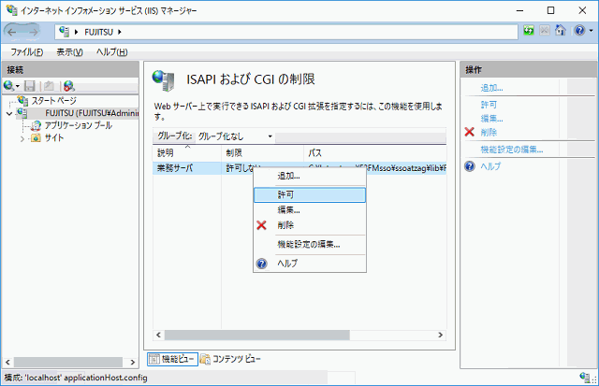Click the delete connection icon in connections toolbar

pyautogui.click(x=68, y=86)
